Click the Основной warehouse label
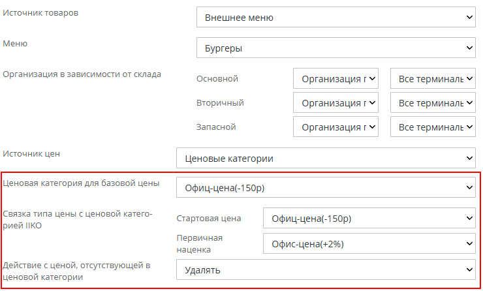This screenshot has height=291, width=483. (x=217, y=79)
